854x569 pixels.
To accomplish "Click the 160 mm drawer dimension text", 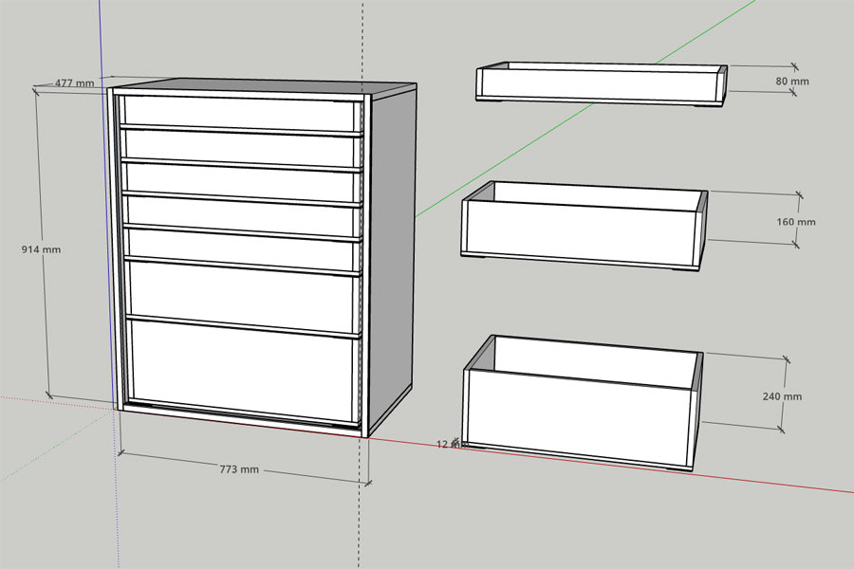I will click(796, 222).
